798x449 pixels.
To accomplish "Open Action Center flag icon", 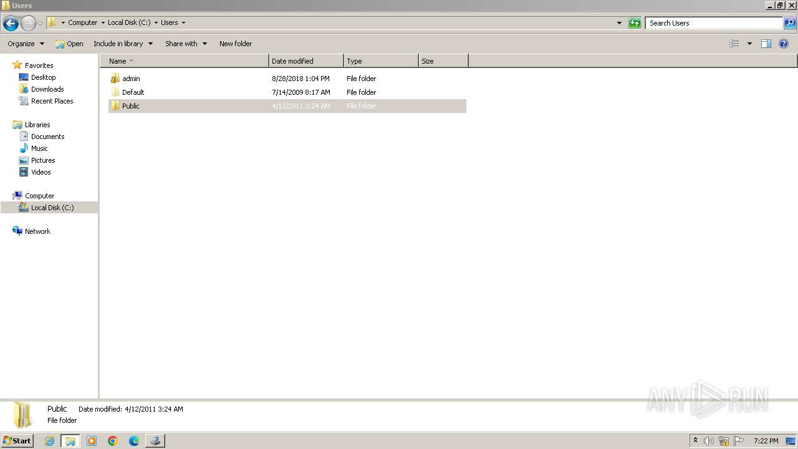I will [x=739, y=441].
